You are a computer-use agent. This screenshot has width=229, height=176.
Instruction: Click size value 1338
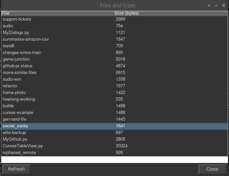[120, 79]
